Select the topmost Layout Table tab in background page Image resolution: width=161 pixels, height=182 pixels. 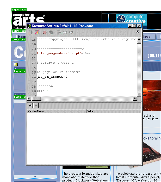coord(19,10)
